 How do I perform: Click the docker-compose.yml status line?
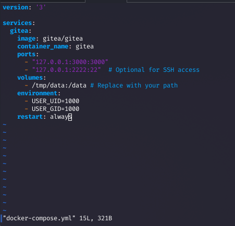(57, 218)
